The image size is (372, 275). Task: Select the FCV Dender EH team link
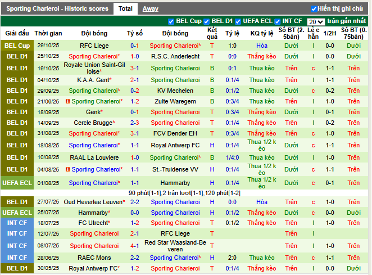coord(175,134)
